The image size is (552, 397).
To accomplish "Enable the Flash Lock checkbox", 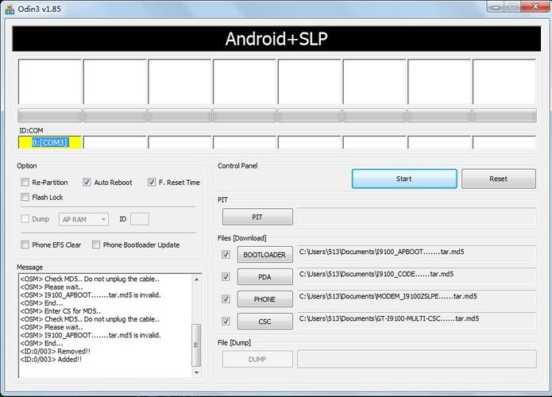I will [25, 197].
